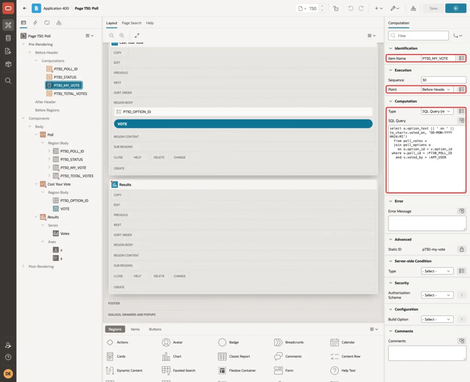Open the Authorization Scheme dropdown
The height and width of the screenshot is (382, 470).
tap(437, 295)
